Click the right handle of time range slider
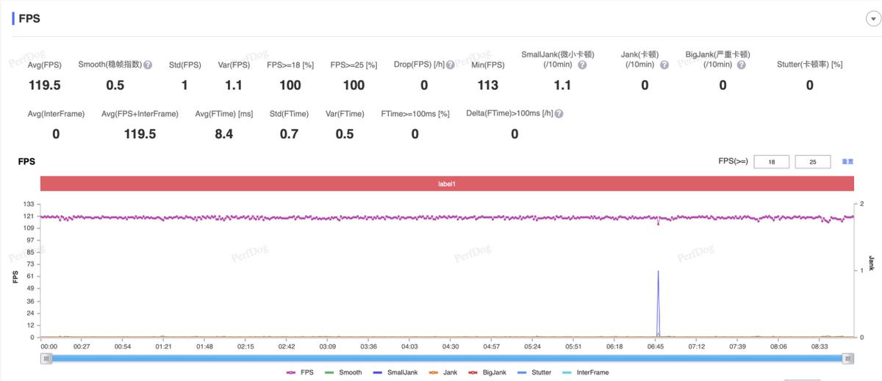 [847, 358]
